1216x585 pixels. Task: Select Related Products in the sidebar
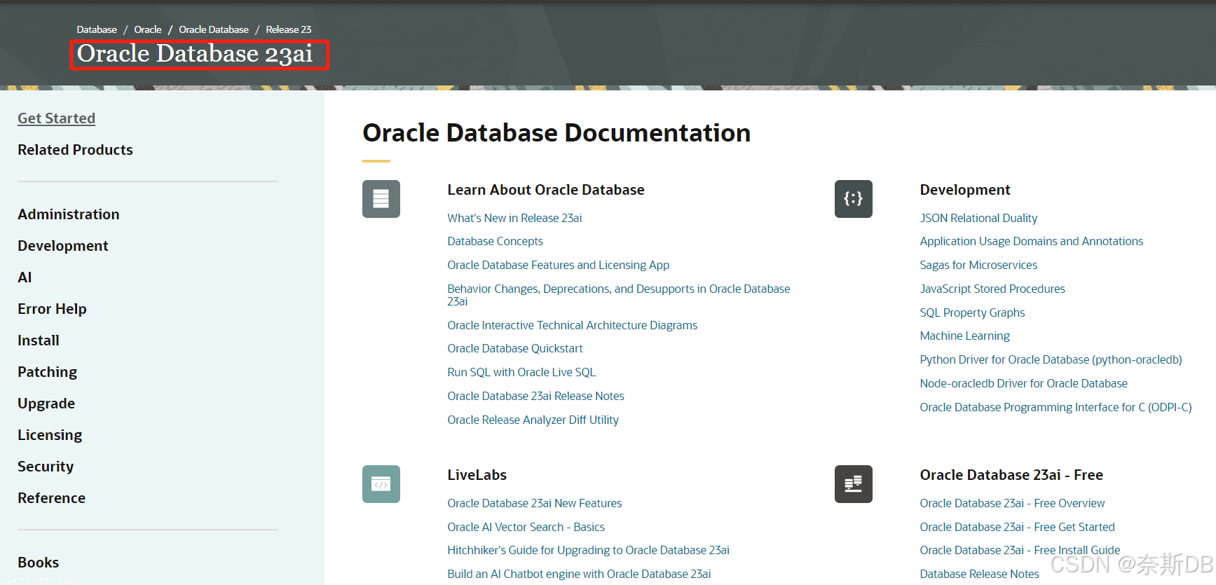pyautogui.click(x=75, y=150)
